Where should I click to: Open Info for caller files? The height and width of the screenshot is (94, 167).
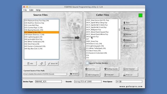click(x=130, y=46)
